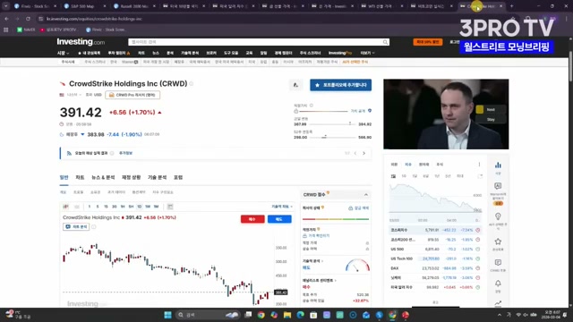
Task: Open the lightbulb AI picks sidebar icon
Action: click(498, 216)
